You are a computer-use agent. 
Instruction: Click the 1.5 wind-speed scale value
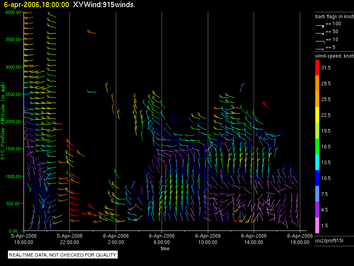pyautogui.click(x=324, y=225)
